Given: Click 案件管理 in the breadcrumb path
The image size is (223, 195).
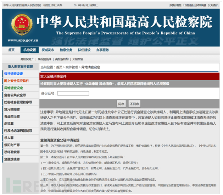Looking at the screenshot, I should (x=72, y=67).
